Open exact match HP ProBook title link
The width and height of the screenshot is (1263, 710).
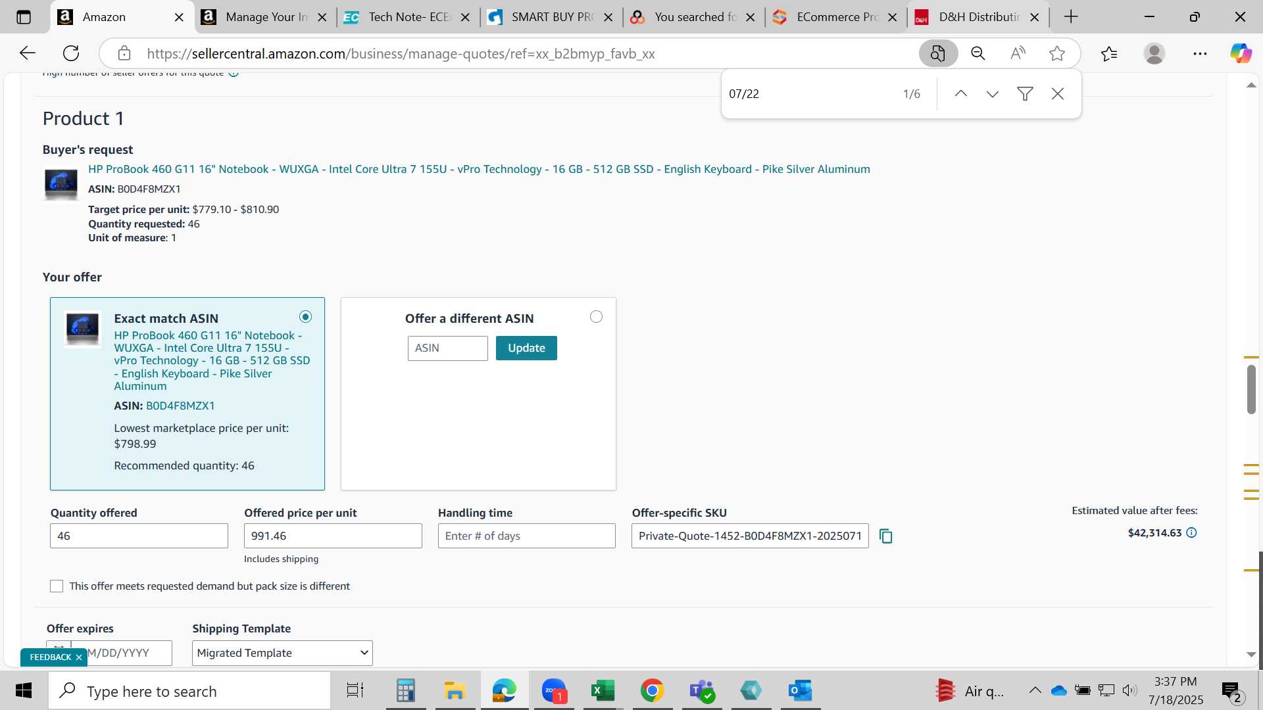[x=212, y=360]
